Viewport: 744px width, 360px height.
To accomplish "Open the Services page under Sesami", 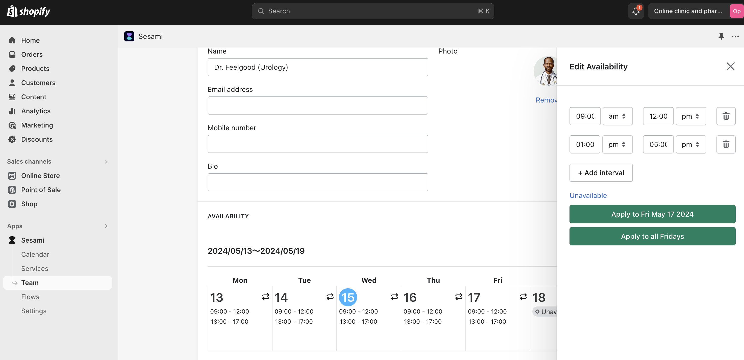I will click(x=35, y=268).
